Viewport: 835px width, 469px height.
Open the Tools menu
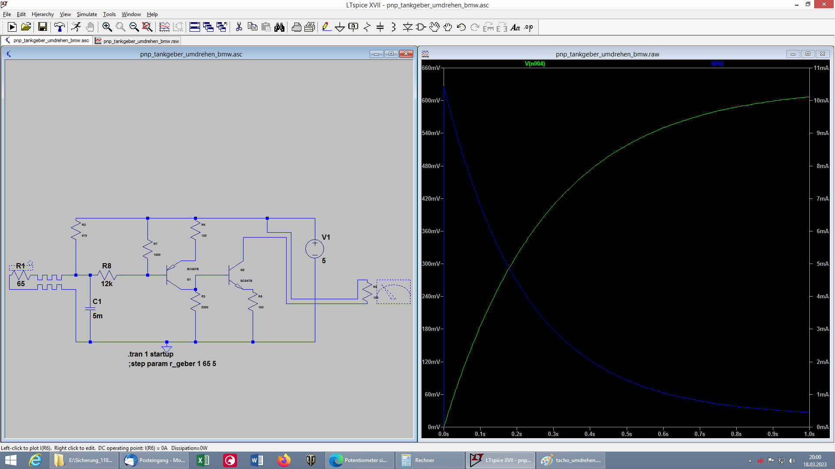109,14
